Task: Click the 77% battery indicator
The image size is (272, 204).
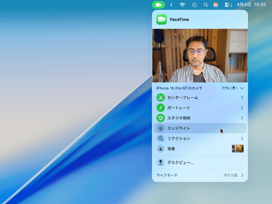Action: coord(229,88)
